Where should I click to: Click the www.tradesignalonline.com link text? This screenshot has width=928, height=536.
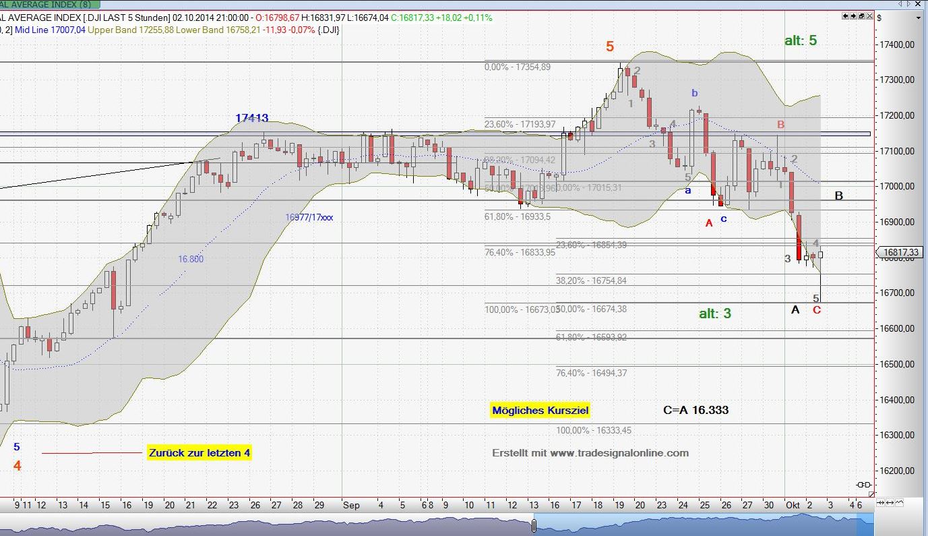click(619, 453)
